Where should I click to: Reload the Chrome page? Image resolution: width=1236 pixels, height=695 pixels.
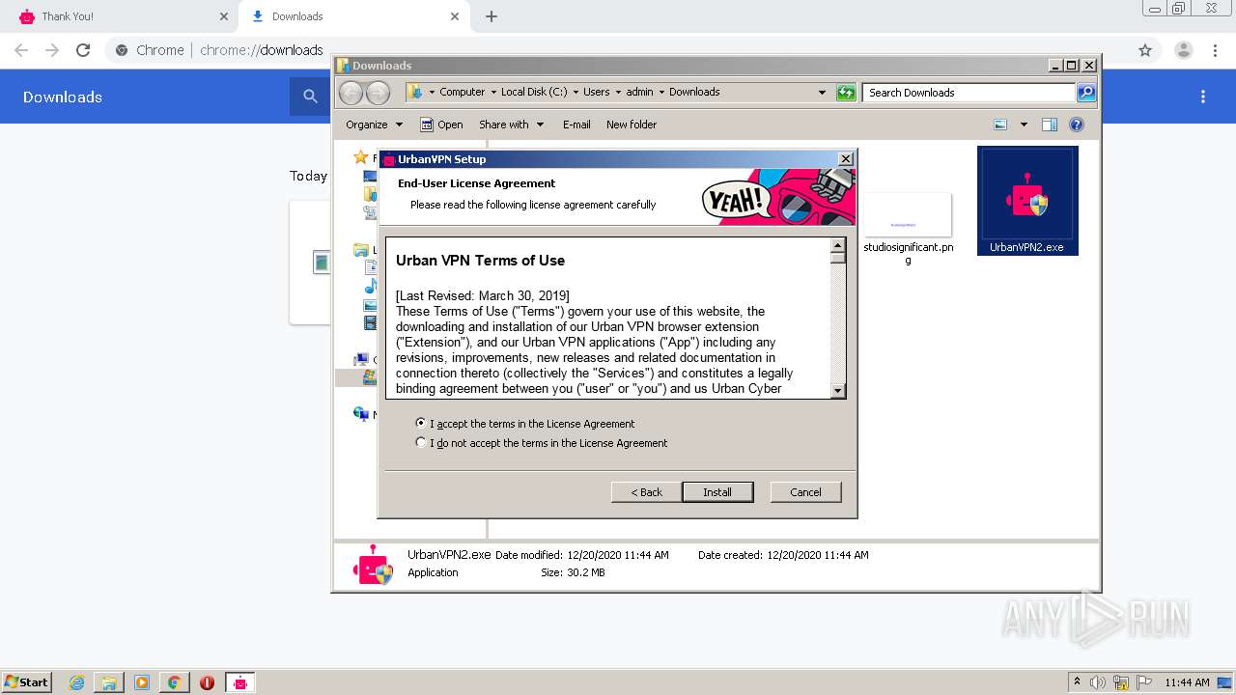click(x=83, y=50)
